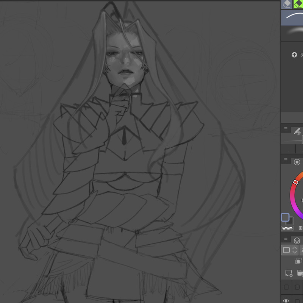Tick the second checkbox in the layer list row
303x303 pixels.
[x=297, y=287]
